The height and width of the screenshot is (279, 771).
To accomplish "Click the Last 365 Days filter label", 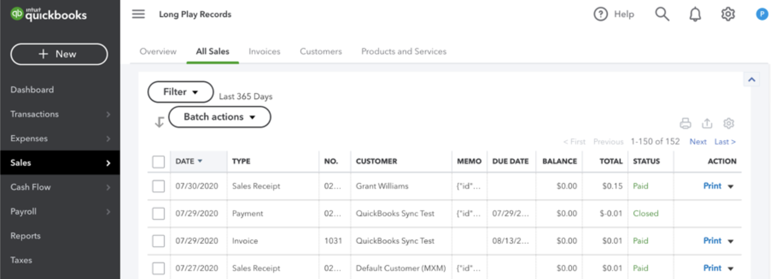I will [246, 97].
